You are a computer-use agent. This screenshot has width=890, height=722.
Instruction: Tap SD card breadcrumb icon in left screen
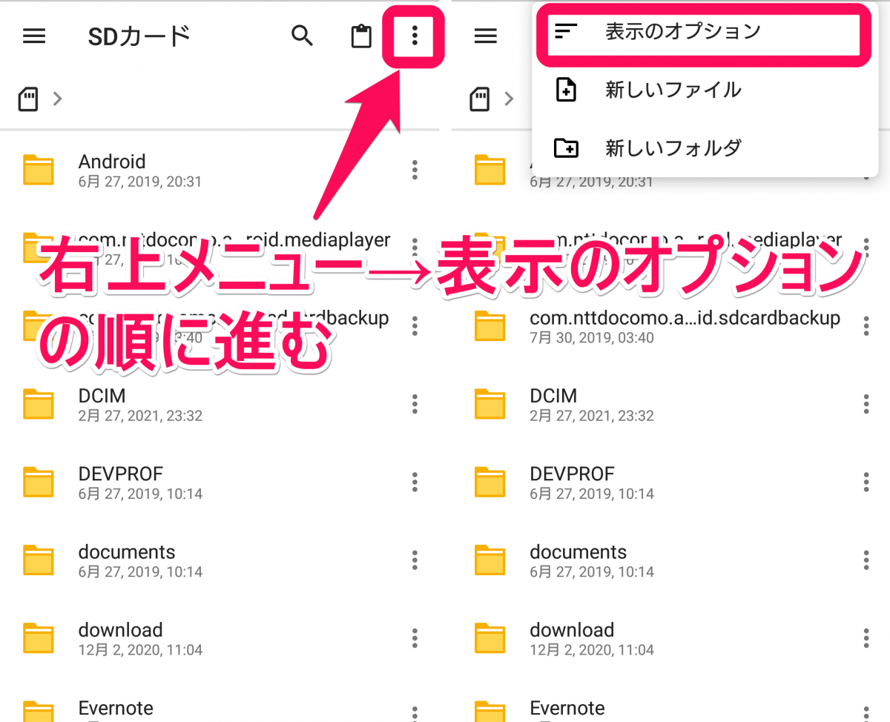(x=28, y=99)
